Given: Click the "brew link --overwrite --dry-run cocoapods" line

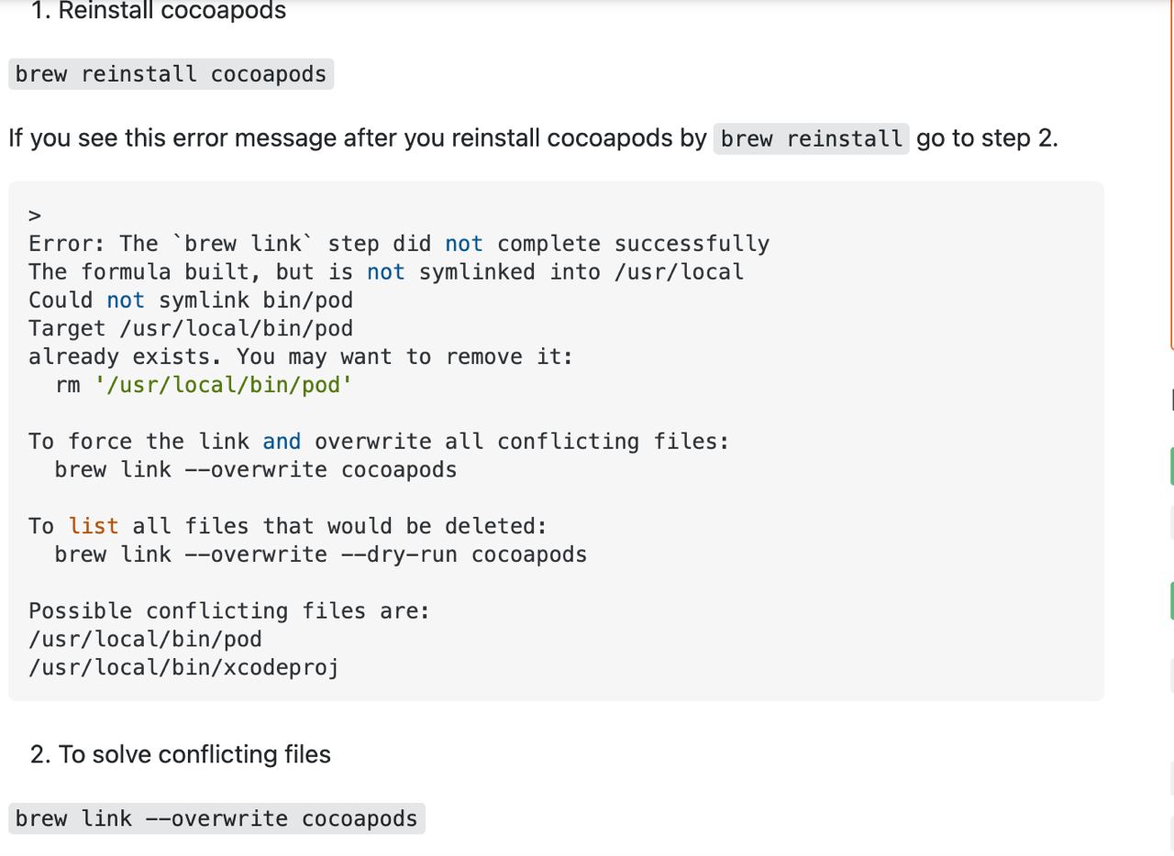Looking at the screenshot, I should (x=321, y=554).
